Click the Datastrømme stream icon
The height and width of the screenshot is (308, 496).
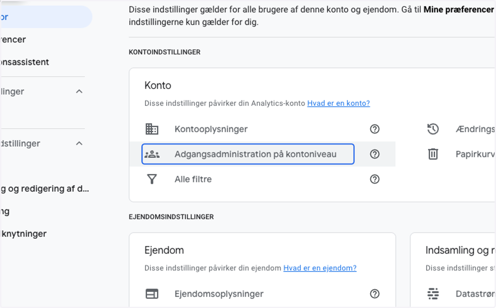tap(433, 294)
